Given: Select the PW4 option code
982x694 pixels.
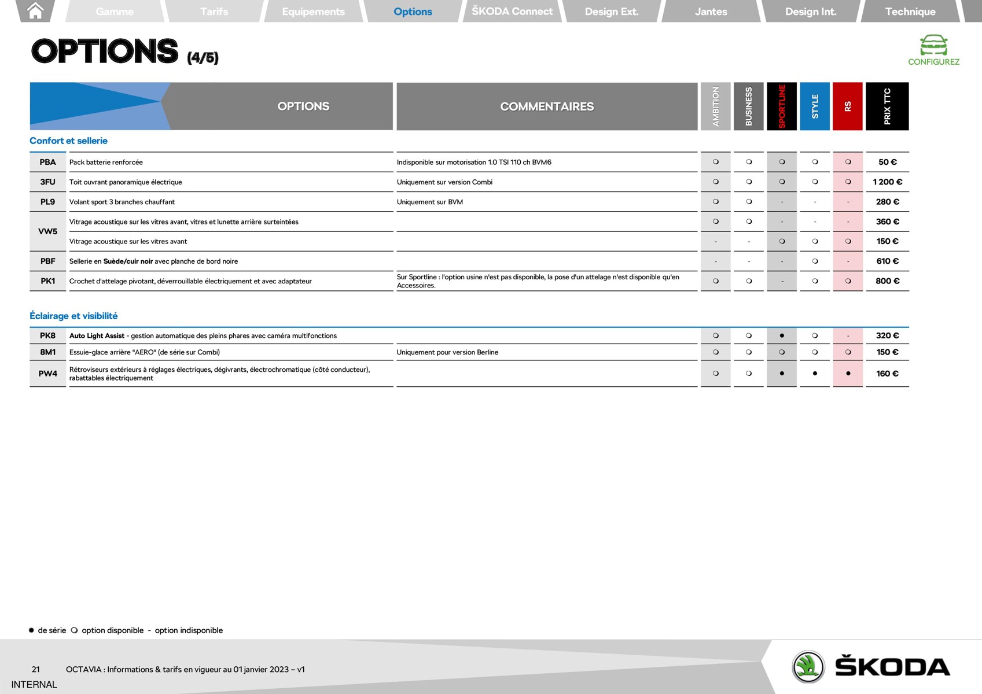Looking at the screenshot, I should [47, 374].
